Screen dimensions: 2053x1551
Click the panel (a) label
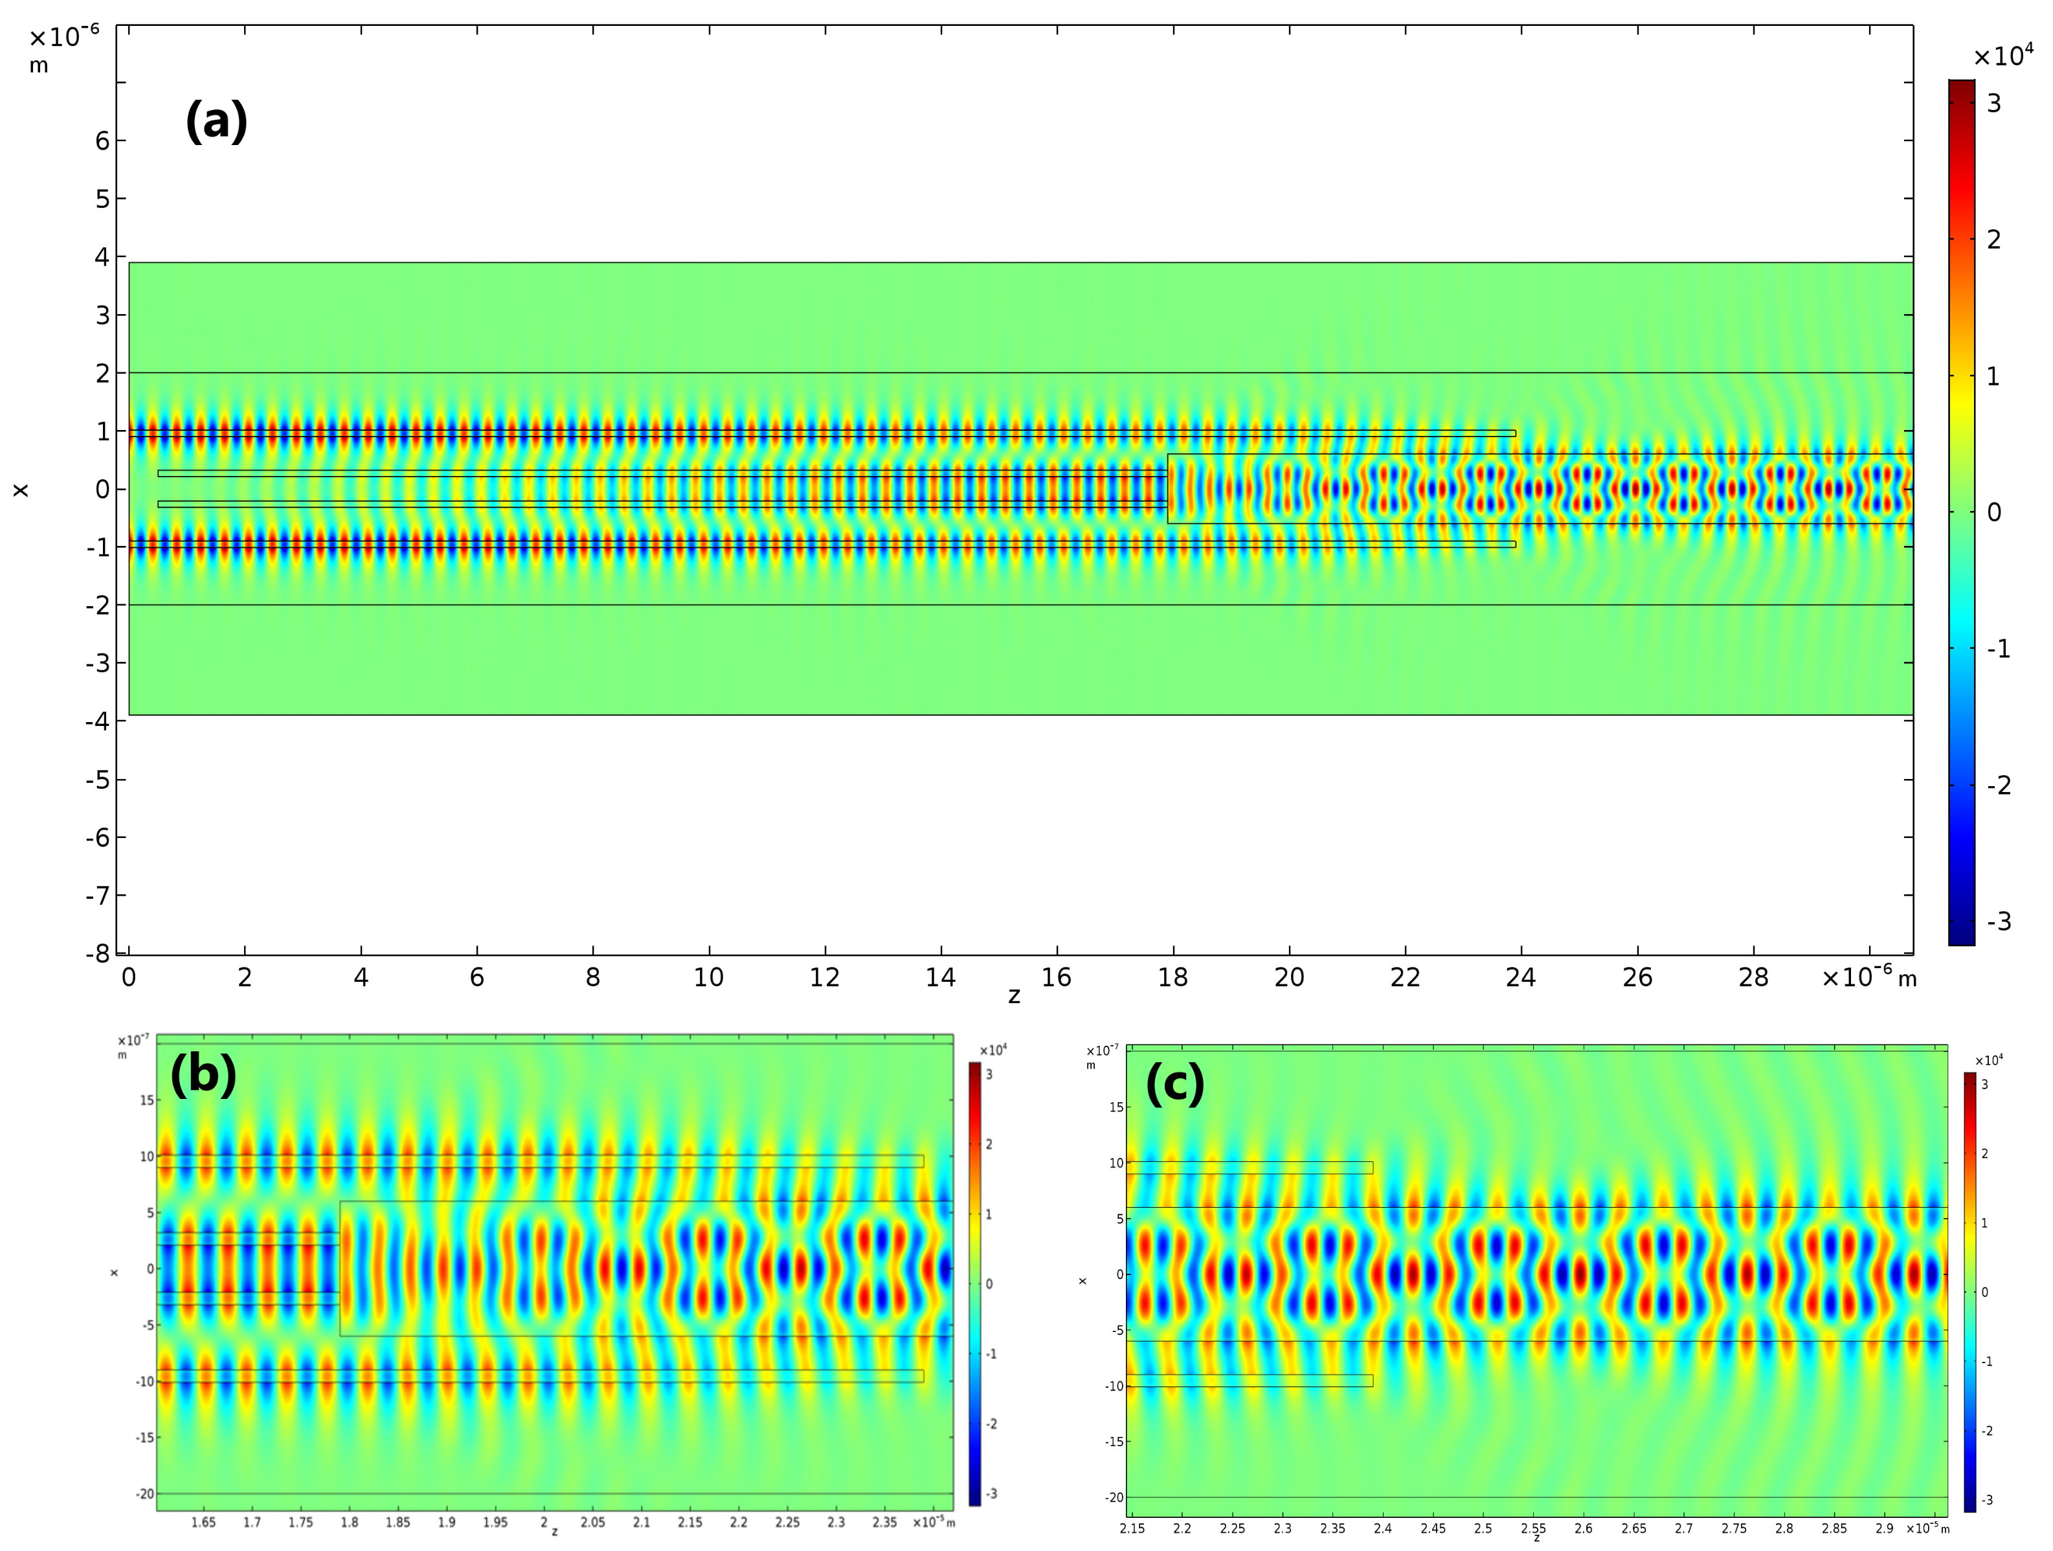coord(216,122)
